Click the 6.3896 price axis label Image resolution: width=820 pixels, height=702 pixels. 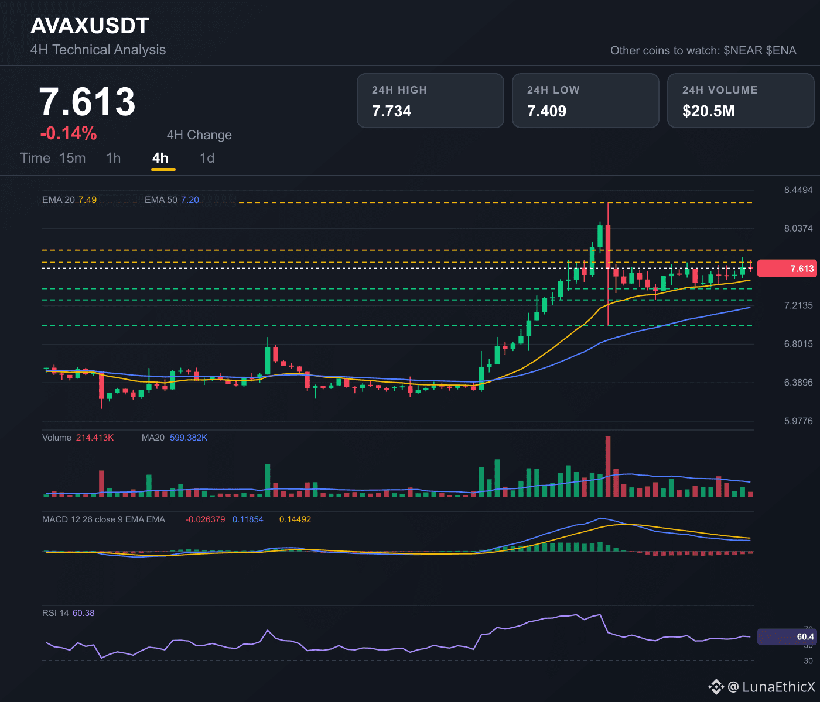[798, 383]
